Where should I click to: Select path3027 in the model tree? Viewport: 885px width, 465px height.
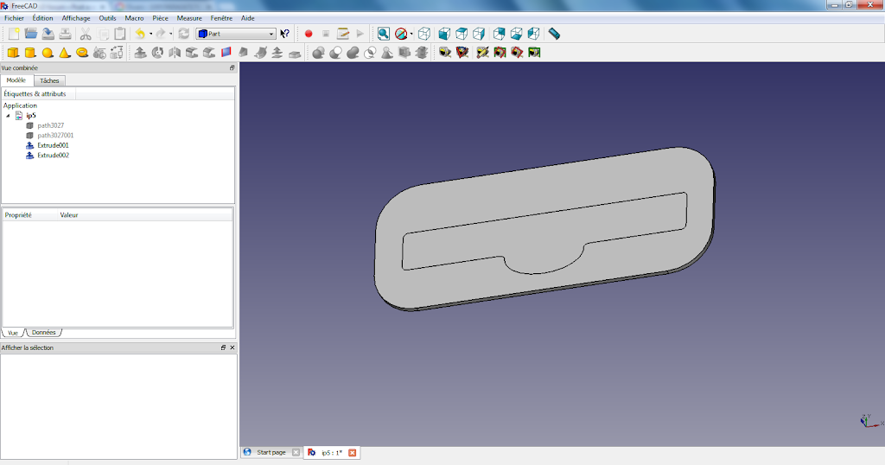pos(50,125)
